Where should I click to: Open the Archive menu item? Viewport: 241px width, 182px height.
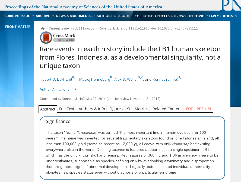pyautogui.click(x=43, y=16)
